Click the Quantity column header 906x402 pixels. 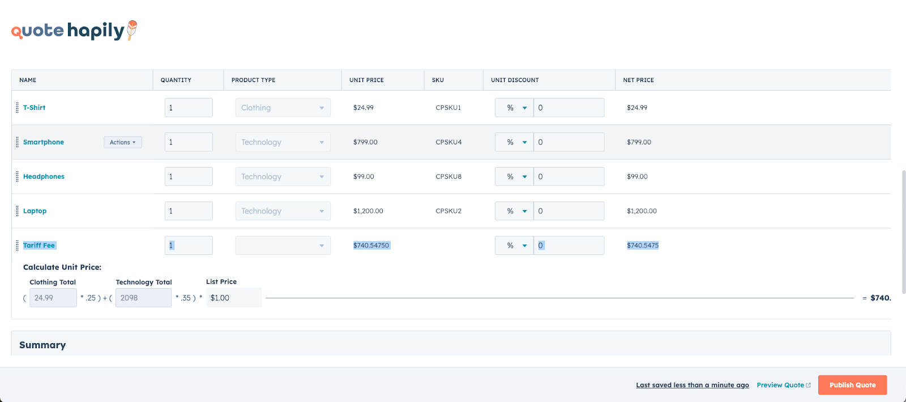tap(176, 80)
